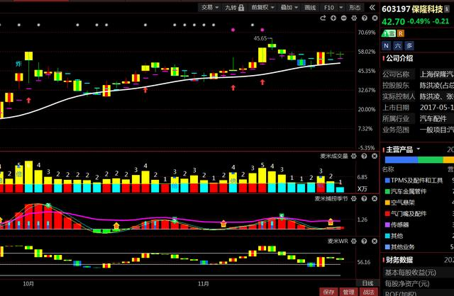Image resolution: width=454 pixels, height=296 pixels.
Task: Show help for 麦米WR indicator
Action: (x=364, y=241)
